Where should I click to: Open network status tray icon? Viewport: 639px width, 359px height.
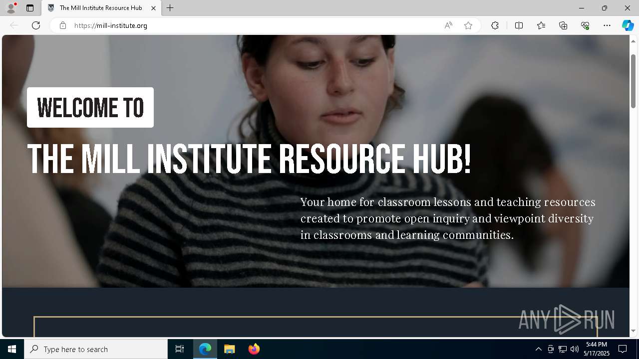tap(563, 349)
